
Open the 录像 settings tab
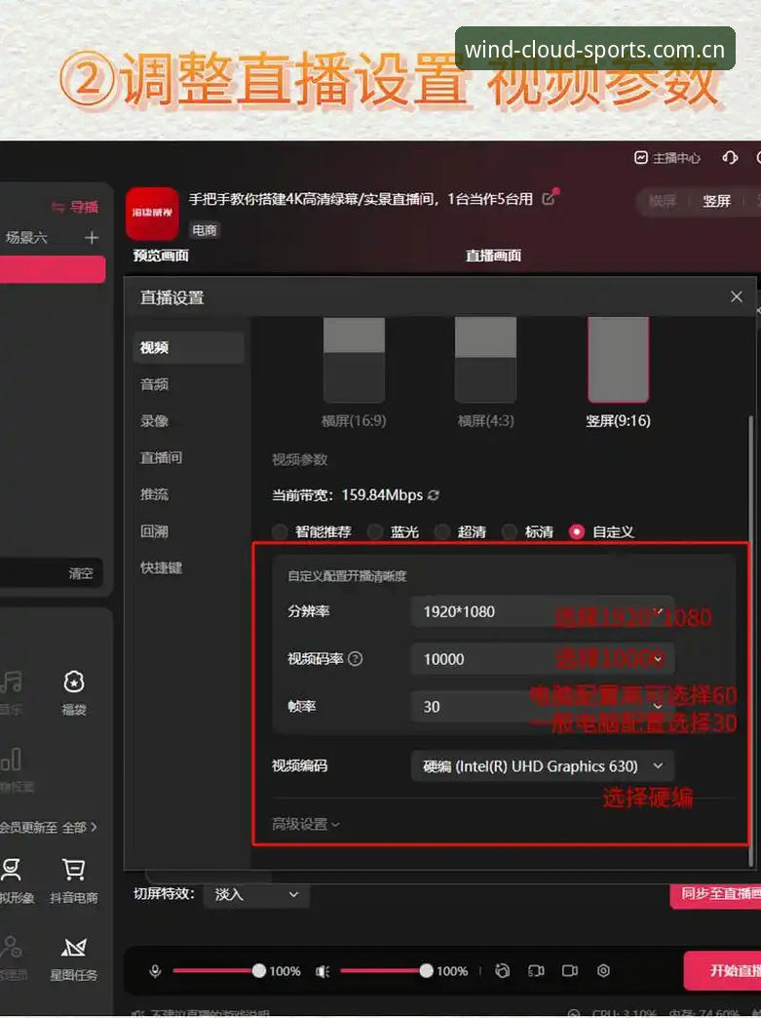pyautogui.click(x=154, y=420)
